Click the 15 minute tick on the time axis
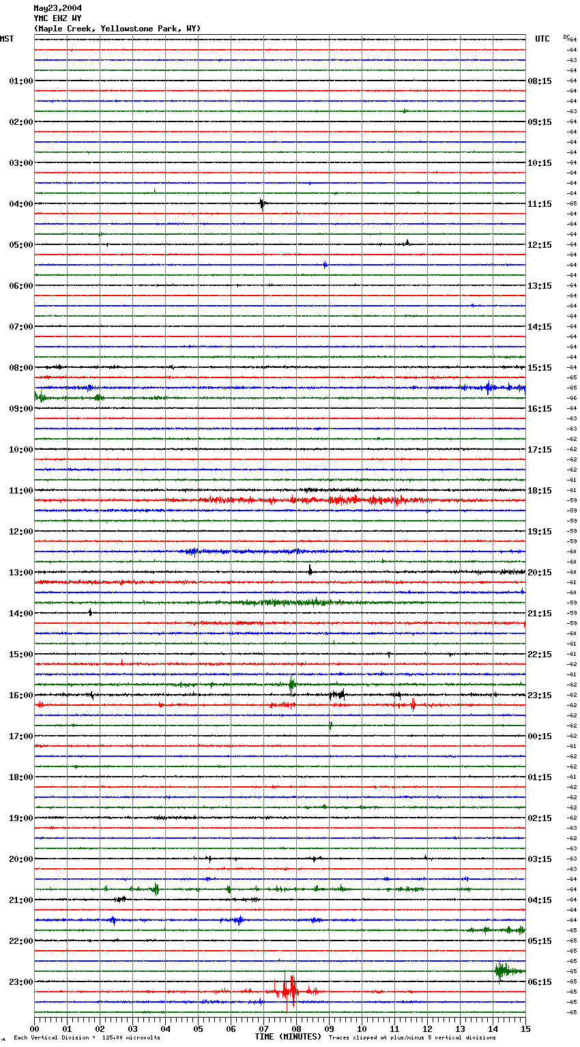Screen dimensions: 580x1047 525,1029
